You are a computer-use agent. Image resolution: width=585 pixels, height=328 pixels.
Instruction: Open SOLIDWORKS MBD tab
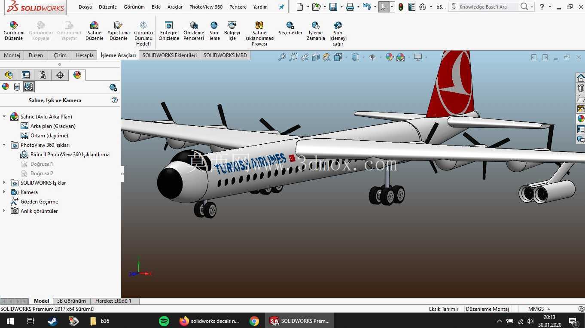pyautogui.click(x=225, y=55)
